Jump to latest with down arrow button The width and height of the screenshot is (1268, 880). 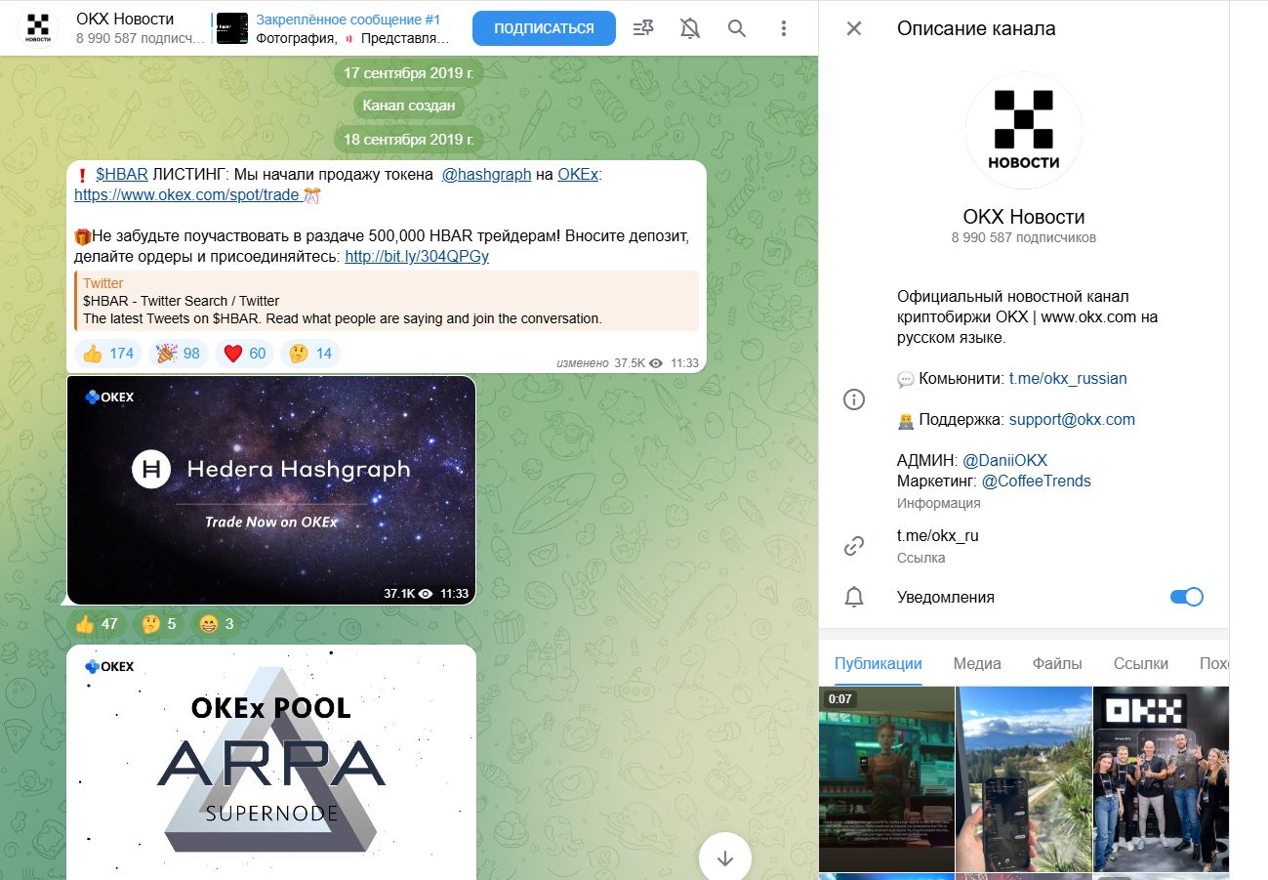point(725,858)
